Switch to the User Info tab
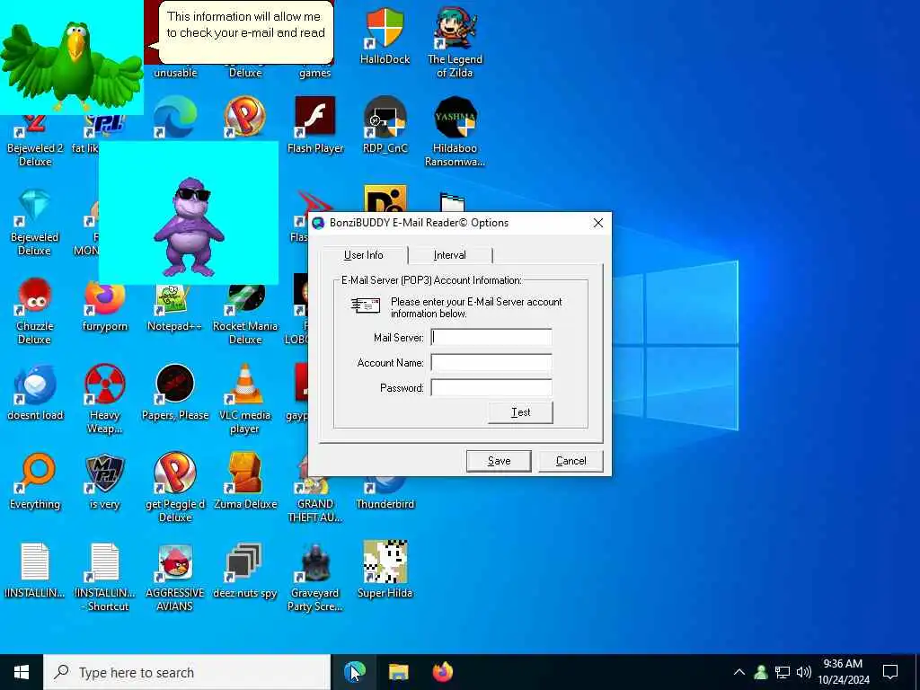Image resolution: width=920 pixels, height=690 pixels. 364,255
